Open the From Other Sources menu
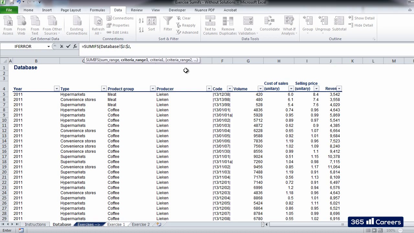 pos(52,25)
